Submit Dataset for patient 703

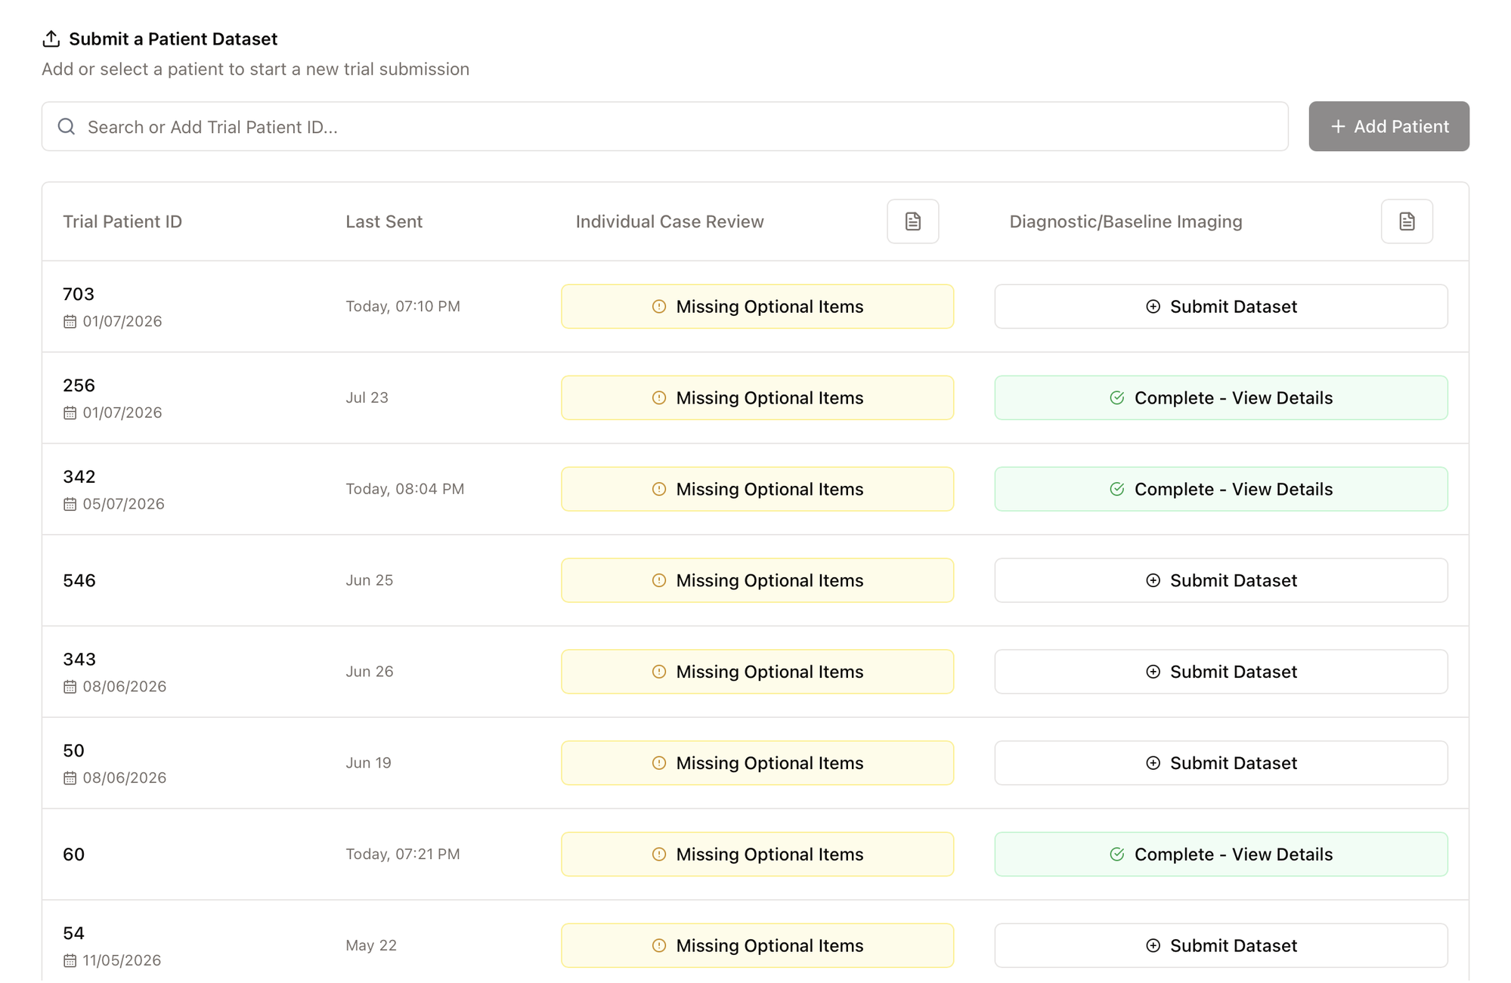pos(1221,306)
